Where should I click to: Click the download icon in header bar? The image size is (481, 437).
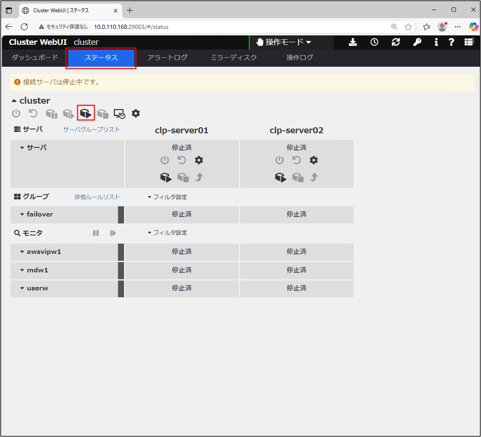[x=353, y=43]
